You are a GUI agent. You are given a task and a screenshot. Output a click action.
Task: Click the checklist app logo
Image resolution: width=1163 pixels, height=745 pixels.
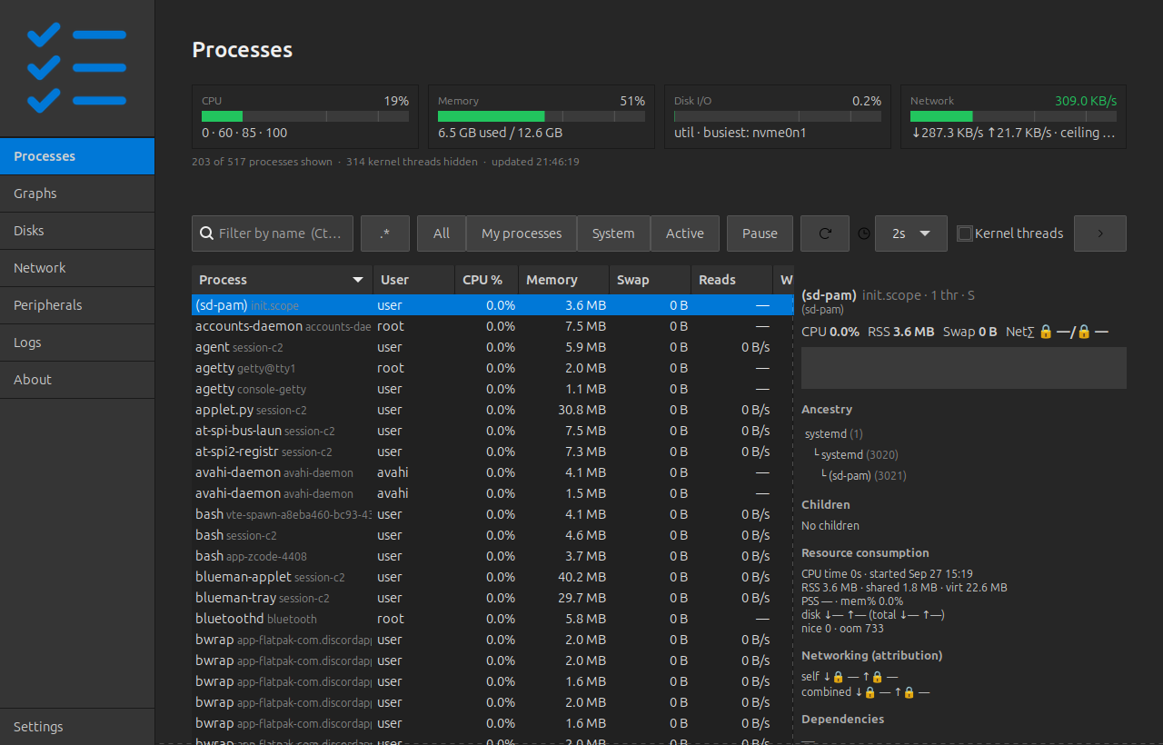click(76, 68)
